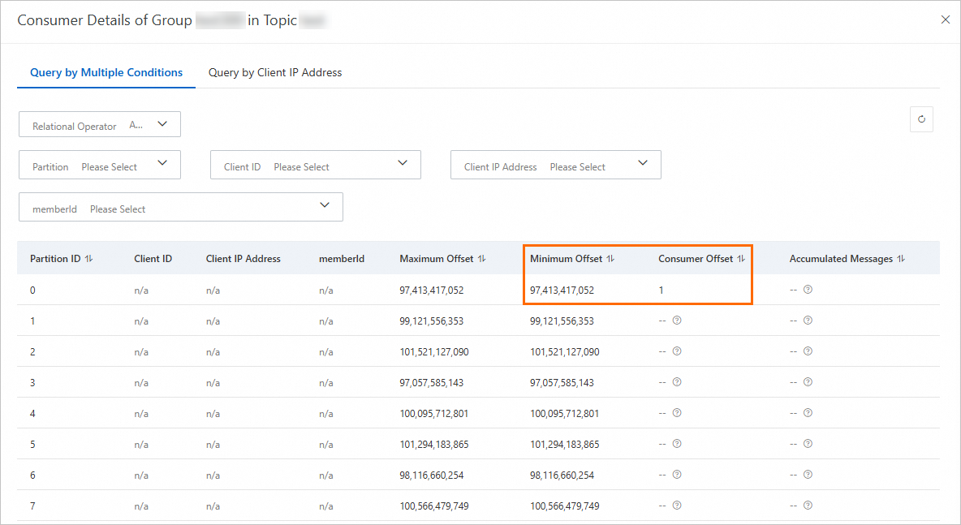Click Partition ID 7 row cell
961x525 pixels.
click(x=32, y=506)
